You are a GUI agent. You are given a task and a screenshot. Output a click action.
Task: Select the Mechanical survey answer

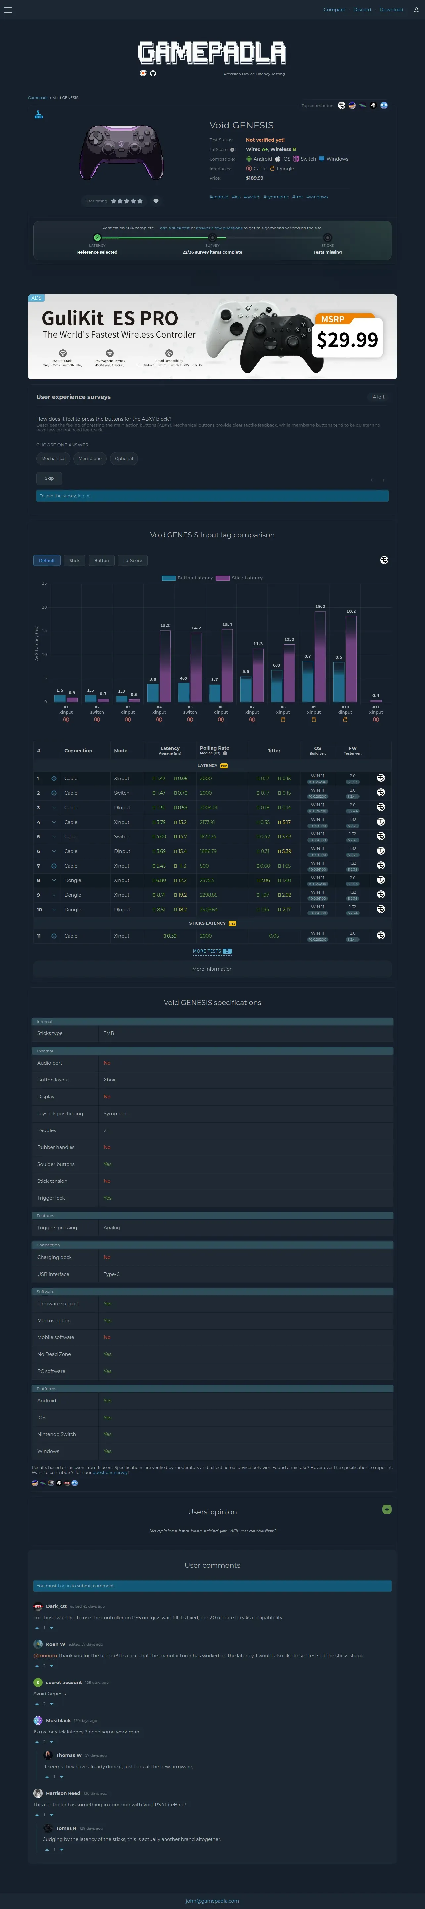(x=53, y=458)
